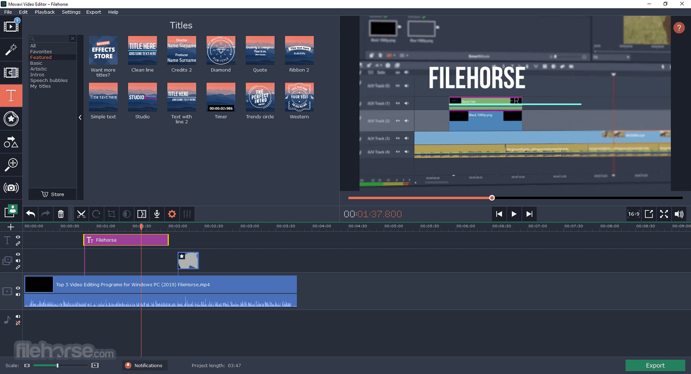Open the Edit menu
Screen dimensions: 691x374
(x=23, y=12)
